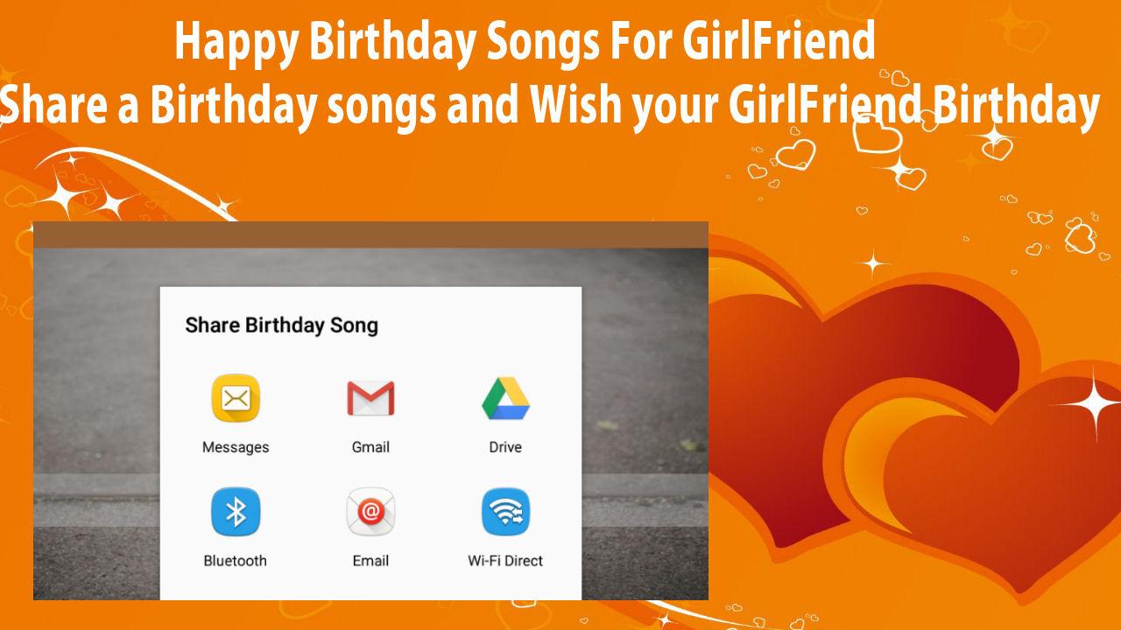This screenshot has width=1121, height=630.
Task: Click the Gmail label text
Action: tap(370, 447)
